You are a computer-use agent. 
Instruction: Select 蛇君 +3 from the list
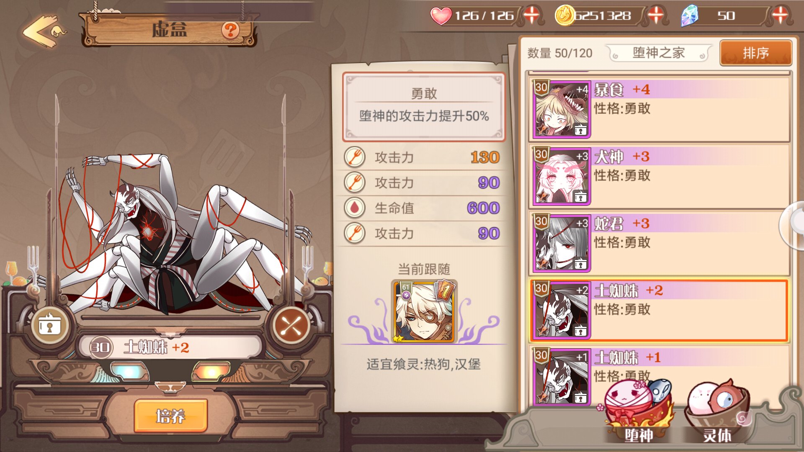[660, 242]
